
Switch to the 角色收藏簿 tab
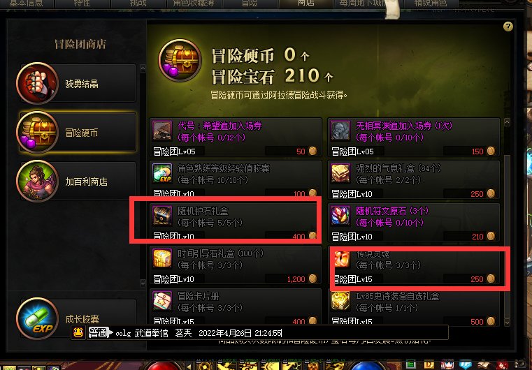click(x=194, y=3)
